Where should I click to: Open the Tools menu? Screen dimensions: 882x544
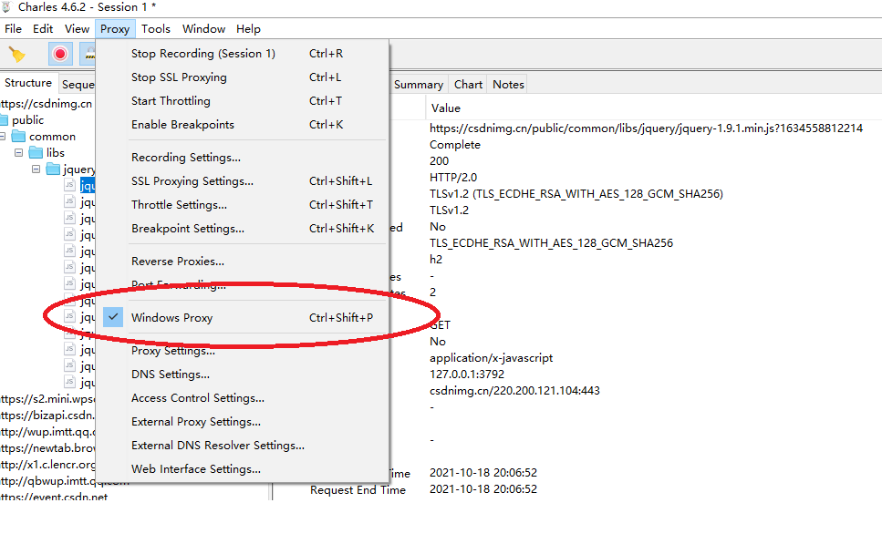tap(156, 28)
